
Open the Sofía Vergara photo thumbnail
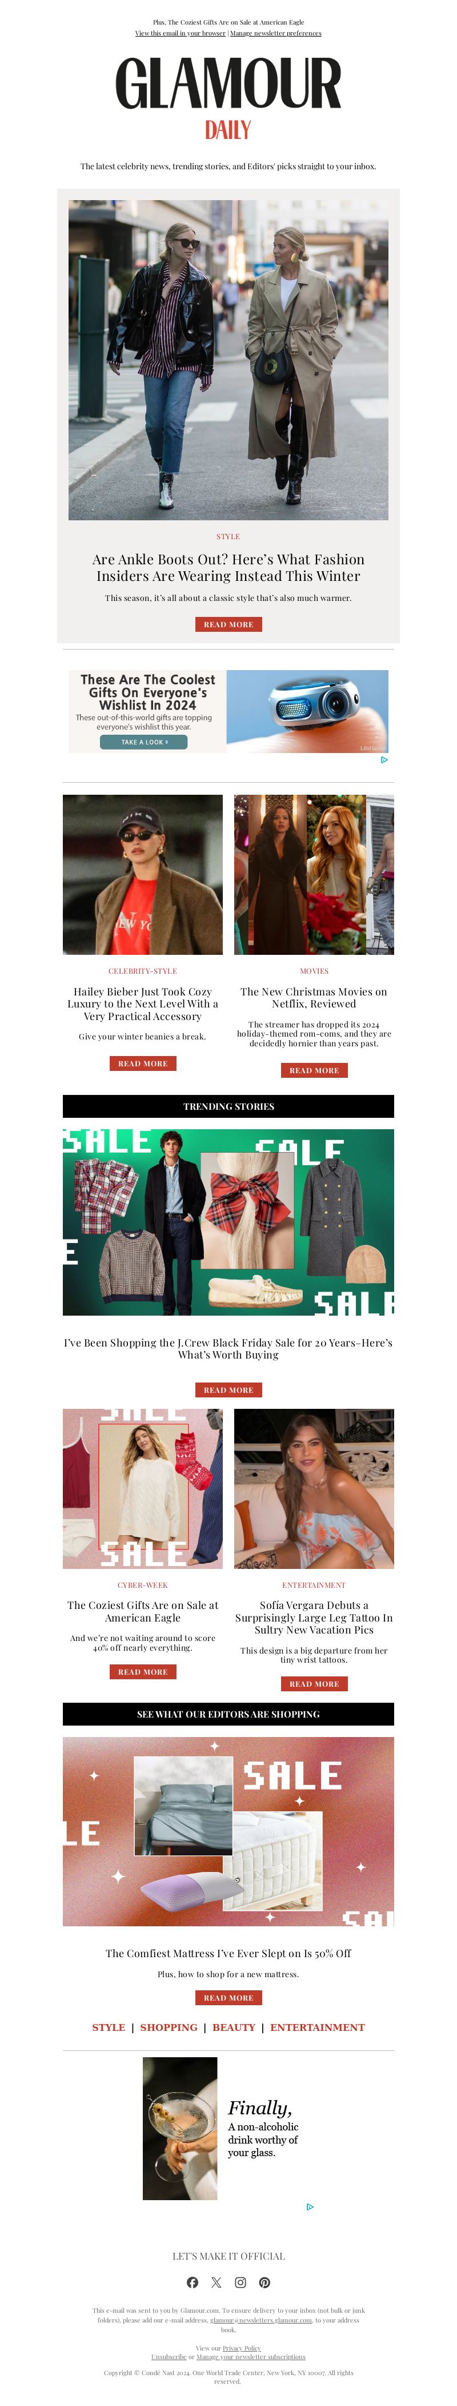314,1488
